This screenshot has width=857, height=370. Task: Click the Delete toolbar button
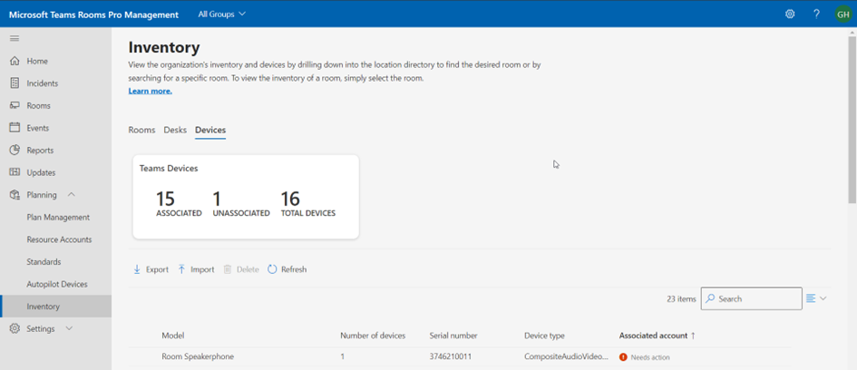coord(241,269)
